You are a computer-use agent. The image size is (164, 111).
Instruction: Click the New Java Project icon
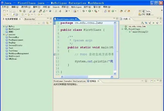tap(105, 11)
